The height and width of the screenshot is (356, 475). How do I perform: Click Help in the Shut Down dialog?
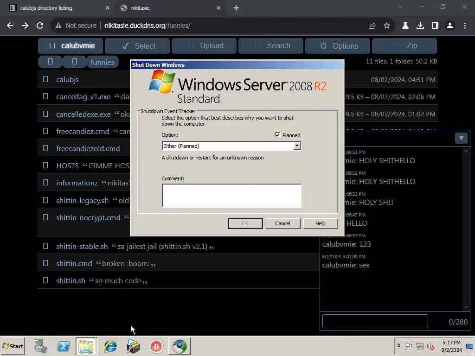click(320, 223)
